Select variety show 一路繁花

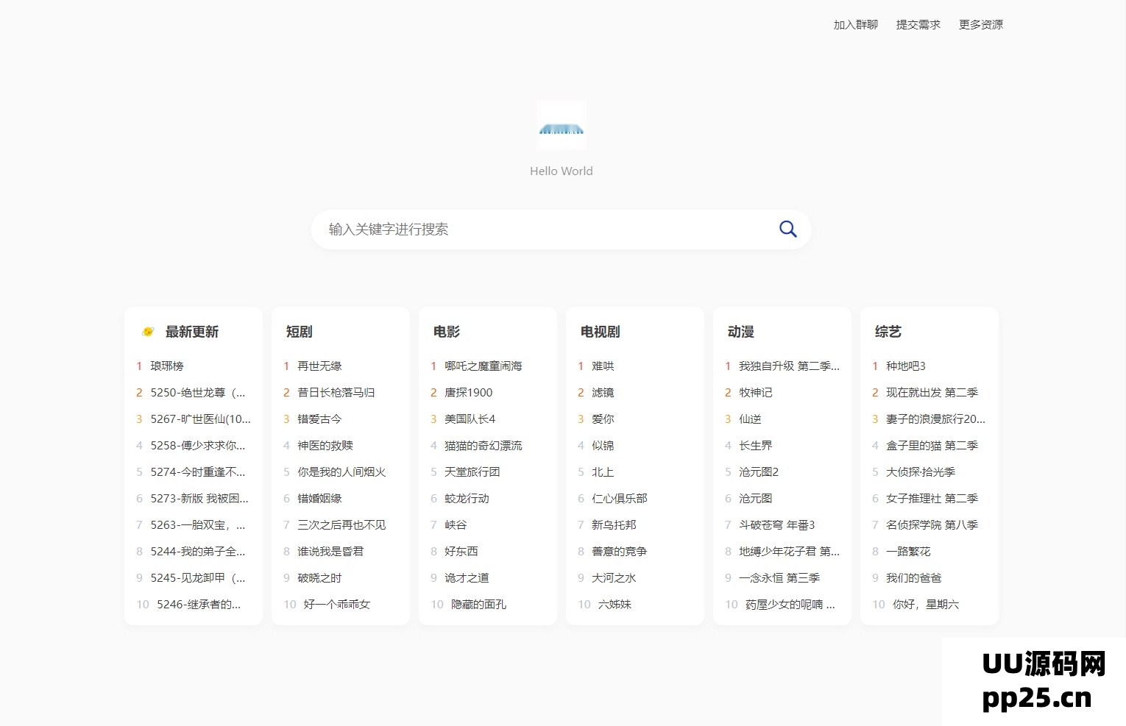[x=908, y=552]
